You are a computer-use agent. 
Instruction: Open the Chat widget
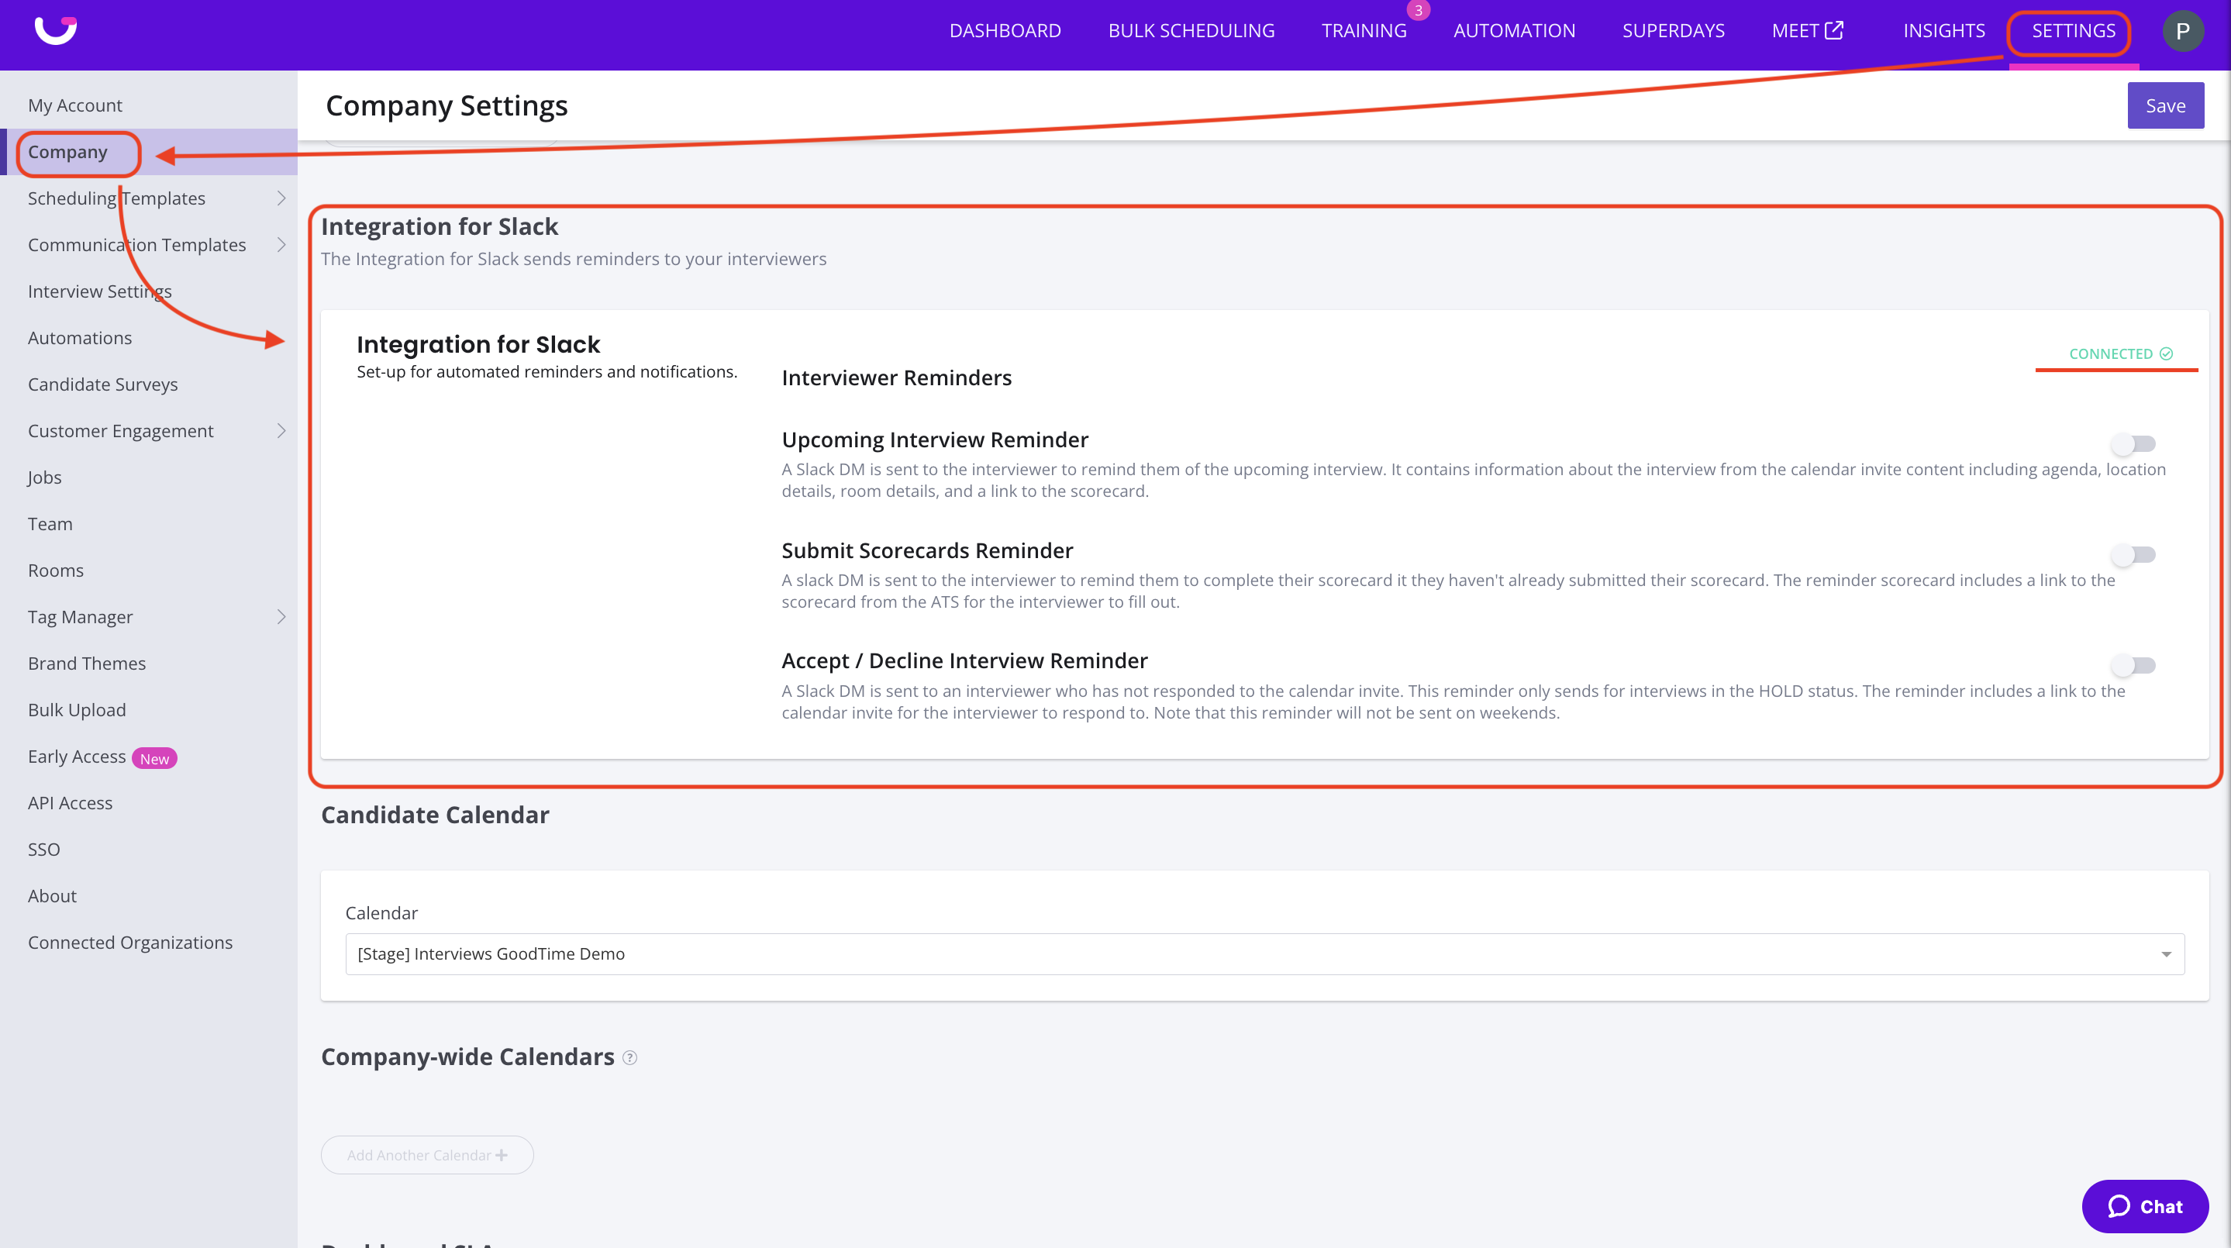click(2145, 1205)
